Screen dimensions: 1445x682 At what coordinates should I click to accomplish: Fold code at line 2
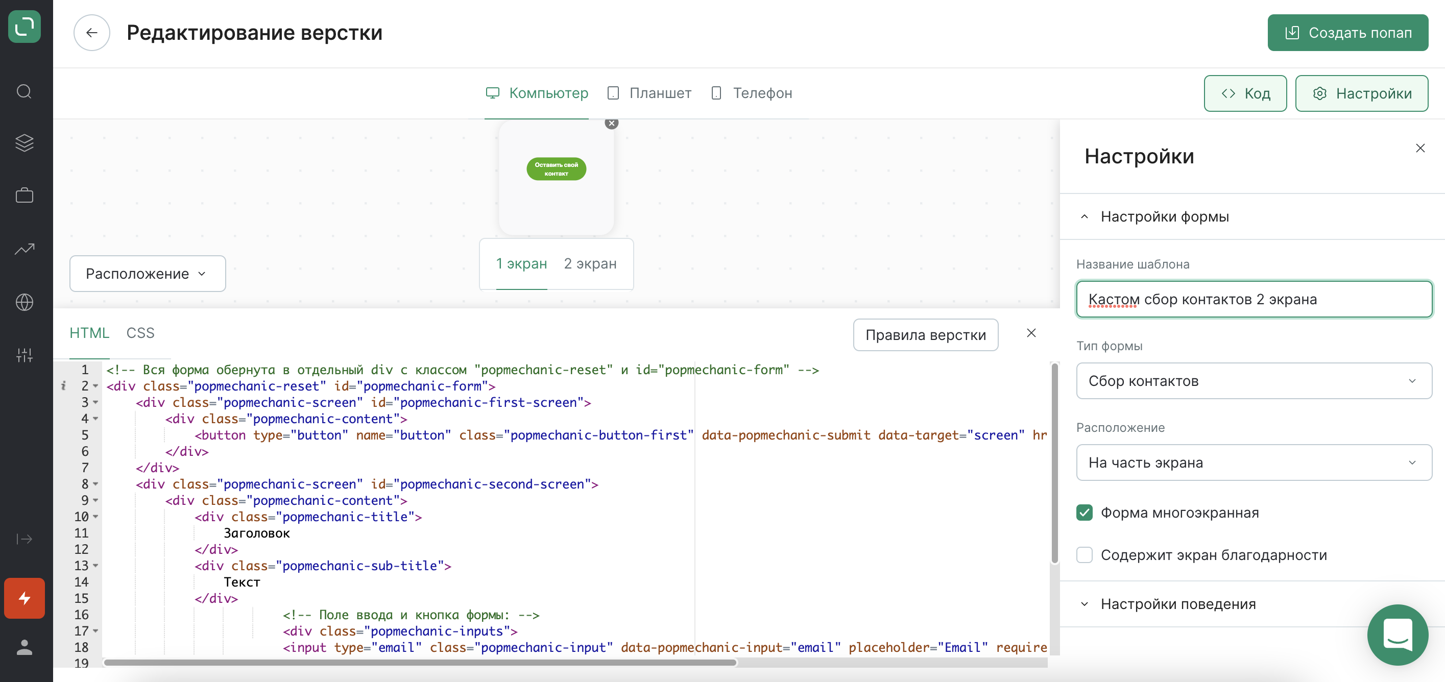pyautogui.click(x=95, y=386)
